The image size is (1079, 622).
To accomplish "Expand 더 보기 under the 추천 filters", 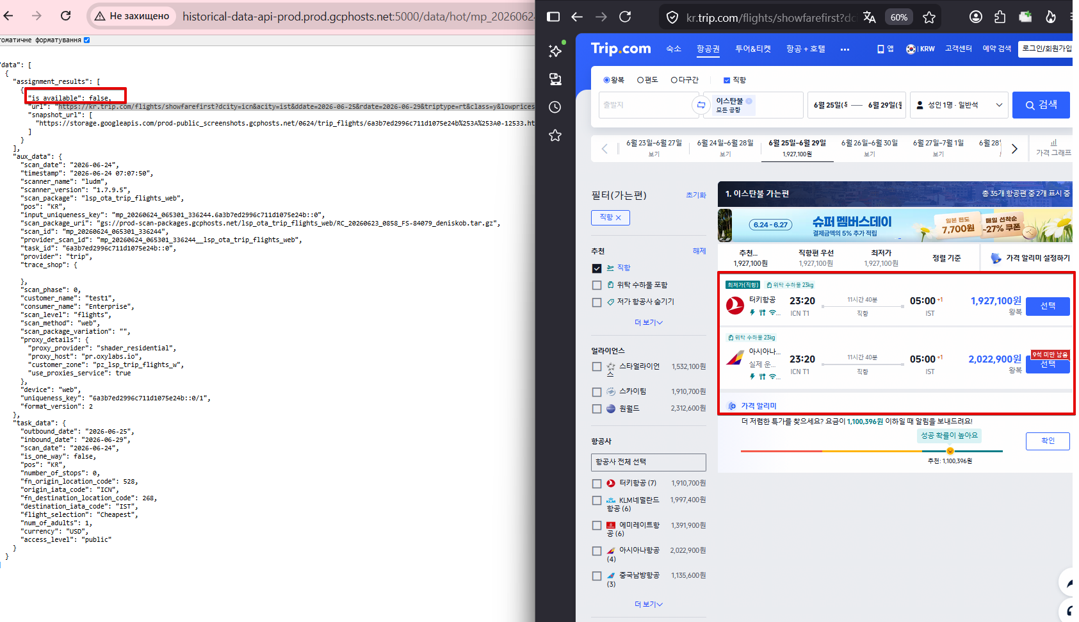I will pos(649,322).
